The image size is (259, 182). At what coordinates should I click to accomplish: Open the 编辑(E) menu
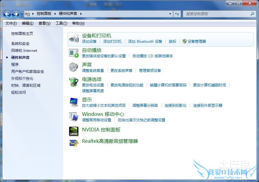tap(28, 23)
